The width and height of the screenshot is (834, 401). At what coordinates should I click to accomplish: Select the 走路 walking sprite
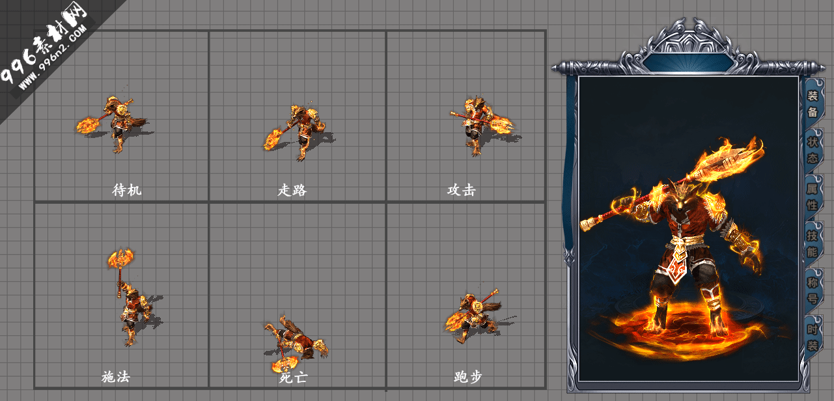pos(299,132)
